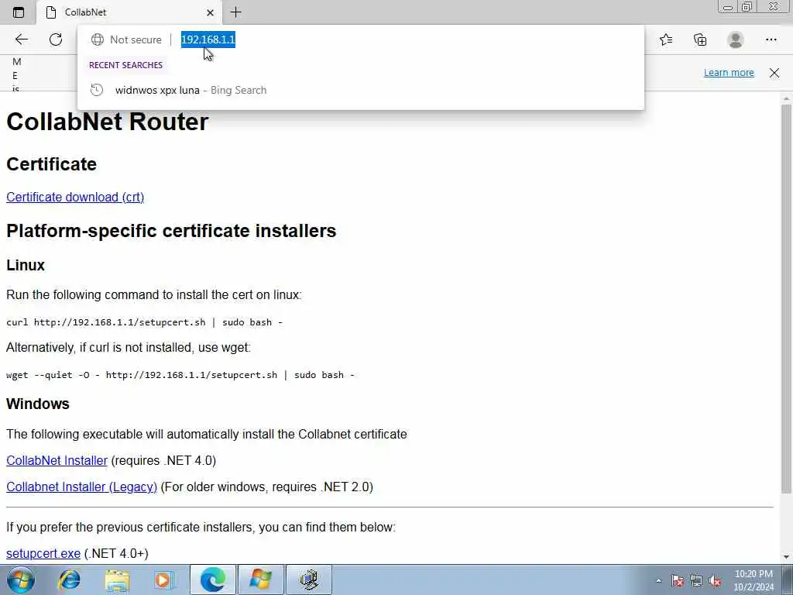Open Internet Explorer from taskbar
This screenshot has height=595, width=793.
69,580
